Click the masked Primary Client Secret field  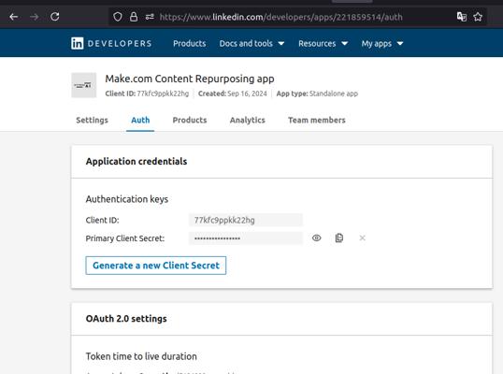coord(245,238)
